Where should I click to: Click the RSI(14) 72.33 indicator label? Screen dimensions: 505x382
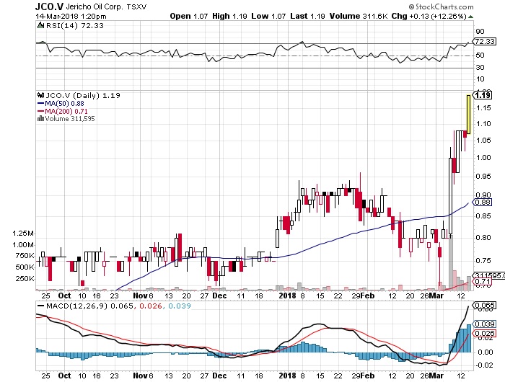point(75,26)
